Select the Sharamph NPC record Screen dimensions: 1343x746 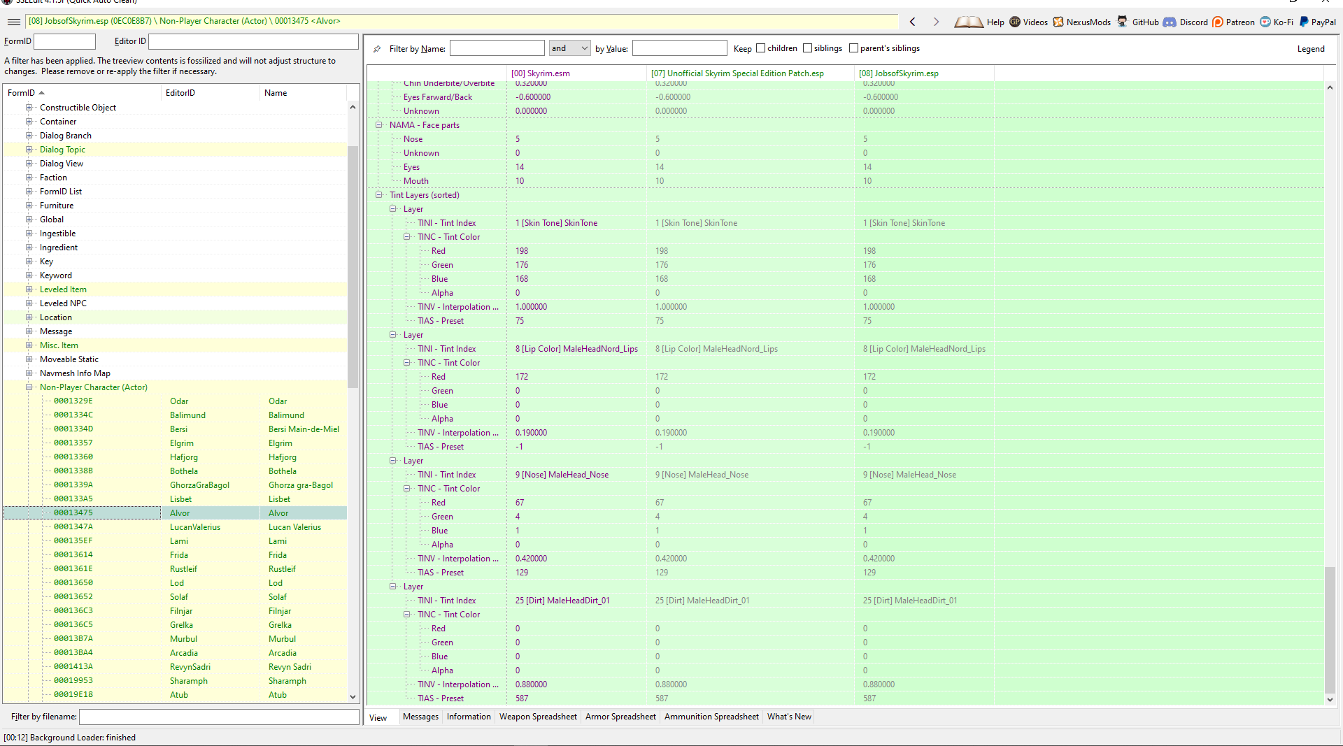click(x=175, y=681)
